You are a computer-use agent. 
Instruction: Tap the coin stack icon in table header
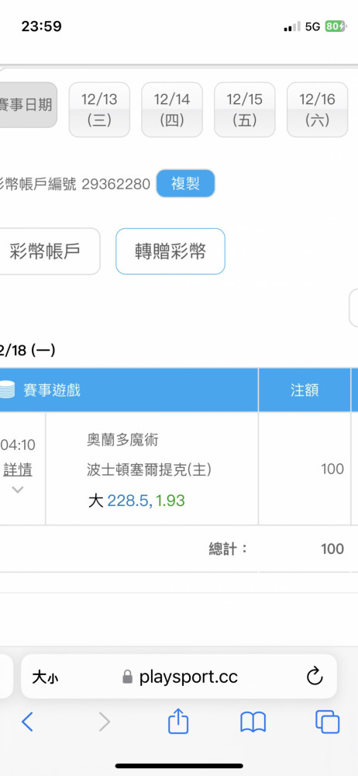point(8,390)
